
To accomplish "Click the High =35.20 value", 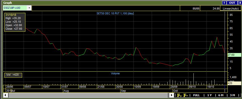I will coord(13,18).
